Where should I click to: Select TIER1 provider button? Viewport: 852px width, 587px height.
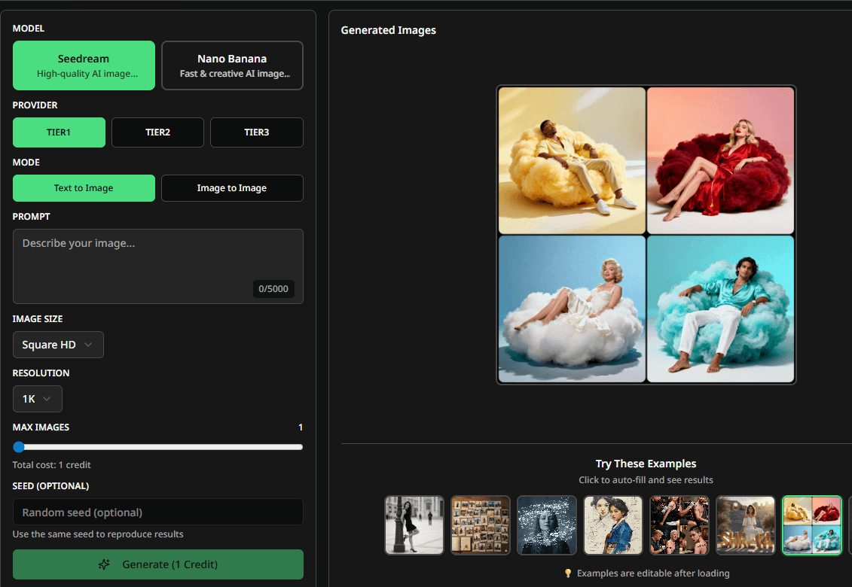point(59,132)
